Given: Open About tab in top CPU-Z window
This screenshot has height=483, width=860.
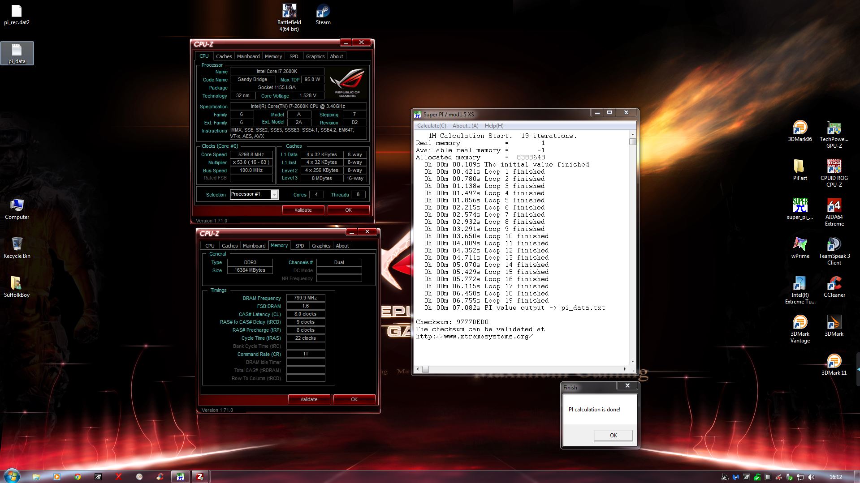Looking at the screenshot, I should coord(337,56).
